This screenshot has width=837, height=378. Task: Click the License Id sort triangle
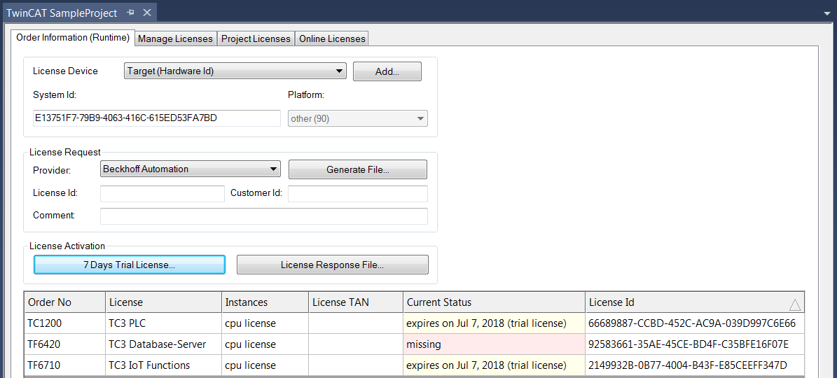[795, 304]
